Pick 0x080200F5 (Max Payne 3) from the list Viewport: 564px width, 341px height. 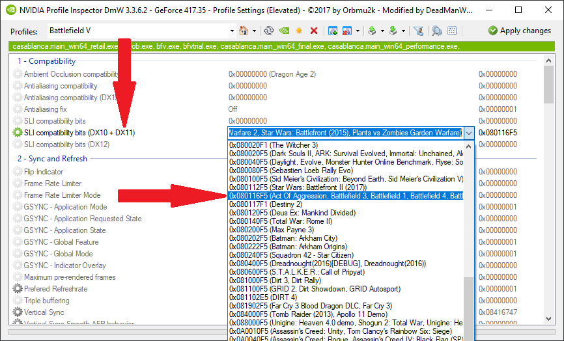pos(346,230)
